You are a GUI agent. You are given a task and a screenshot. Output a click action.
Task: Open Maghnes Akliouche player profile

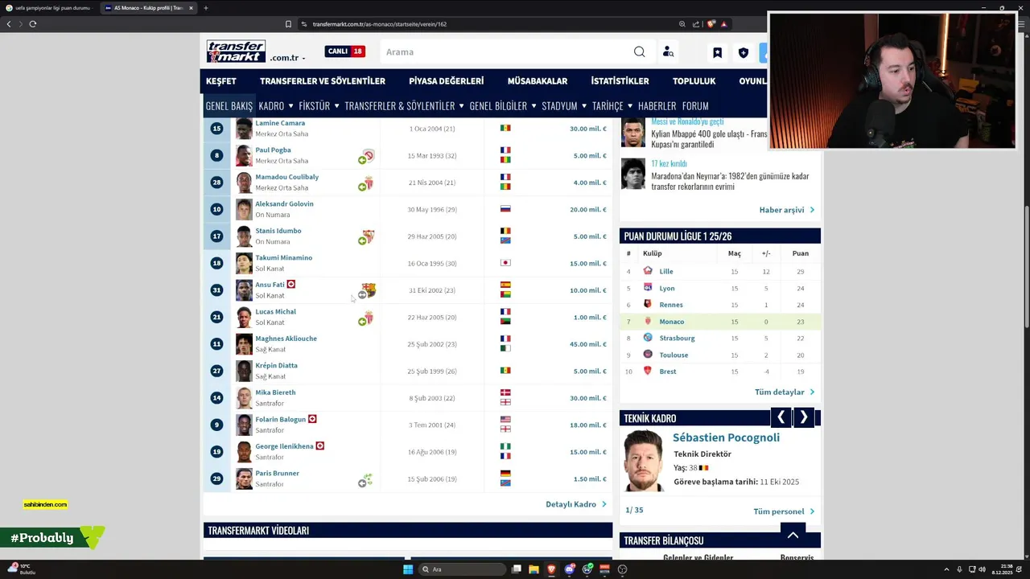coord(286,339)
